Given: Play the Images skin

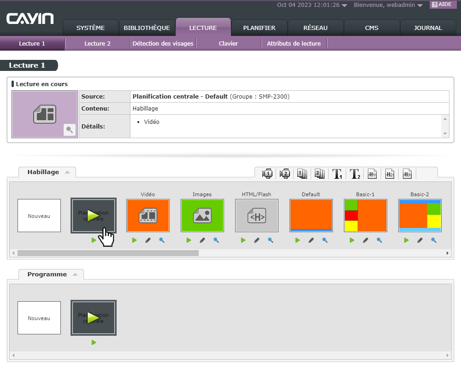Looking at the screenshot, I should (x=189, y=240).
